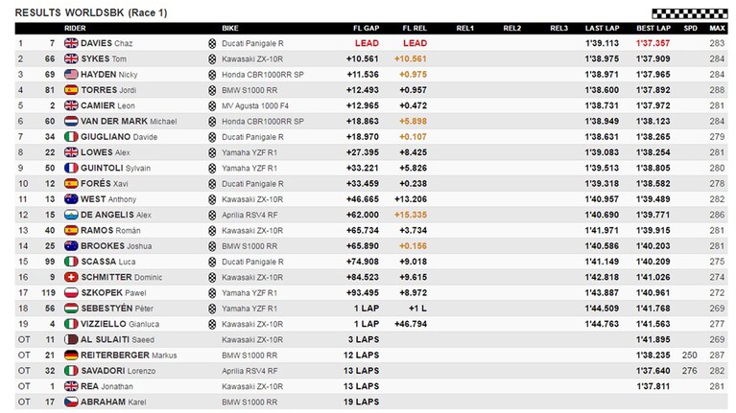Select the LOWES Alex result row

click(x=371, y=152)
